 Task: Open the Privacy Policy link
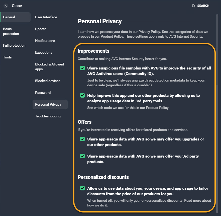[149, 32]
